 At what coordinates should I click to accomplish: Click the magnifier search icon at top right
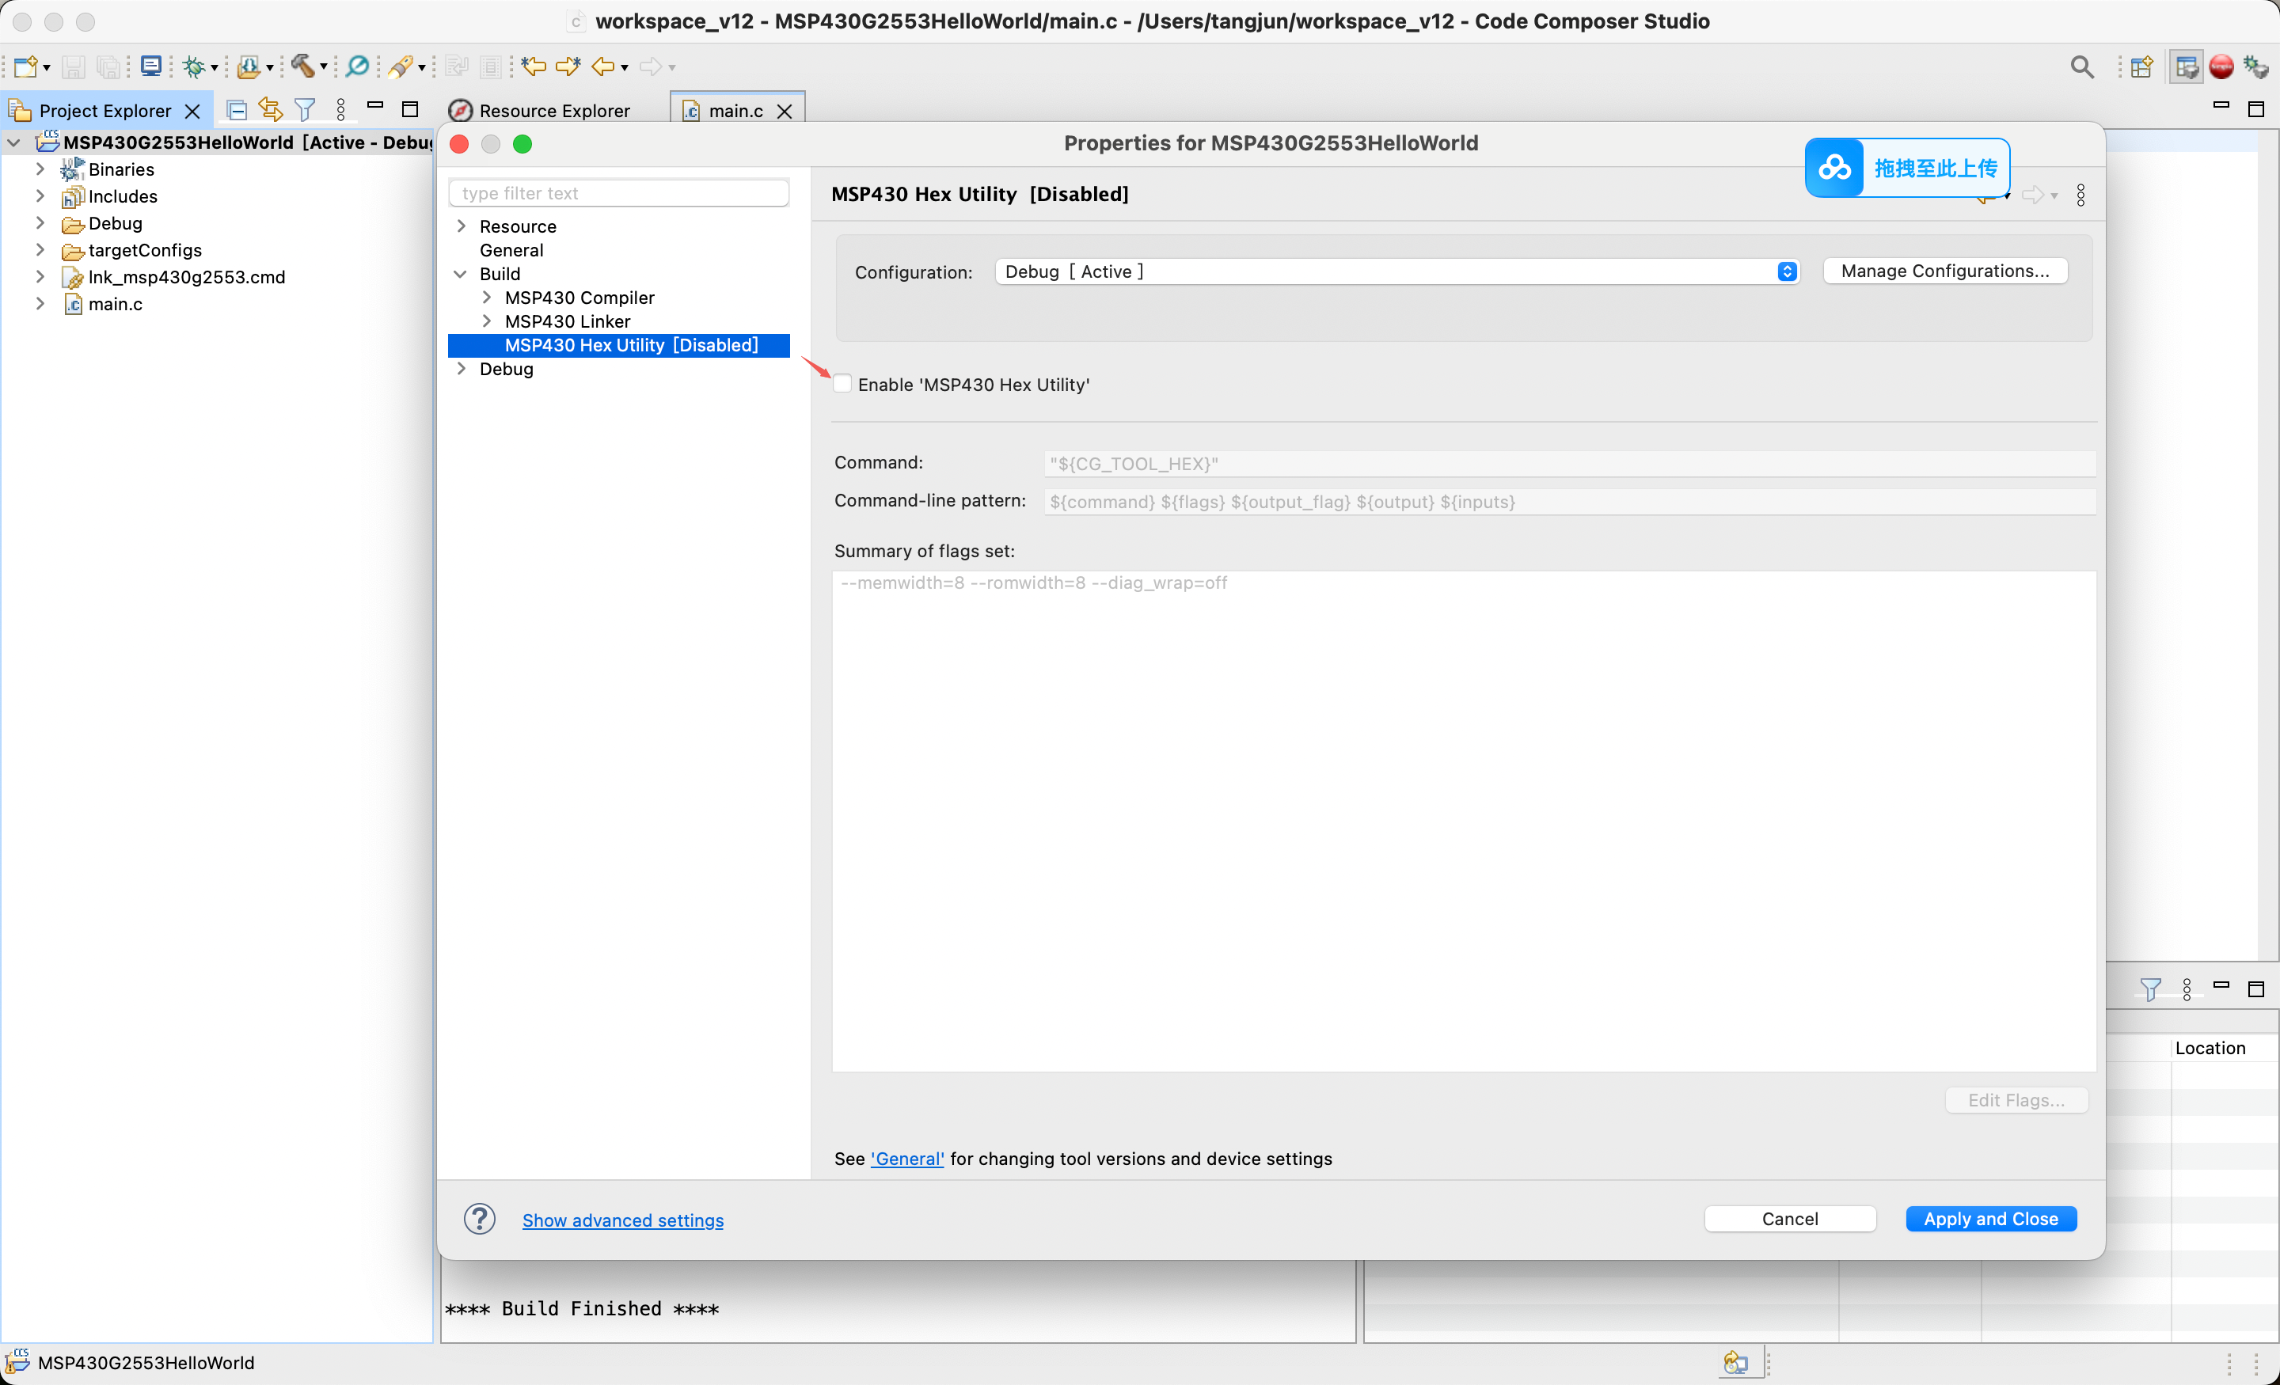(2081, 66)
